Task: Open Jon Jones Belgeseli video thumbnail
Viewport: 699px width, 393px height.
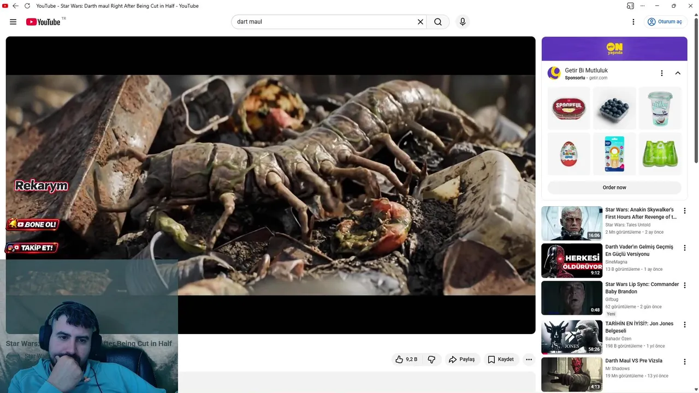Action: tap(572, 337)
